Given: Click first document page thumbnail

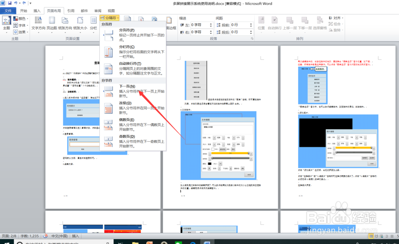Looking at the screenshot, I should click(103, 127).
